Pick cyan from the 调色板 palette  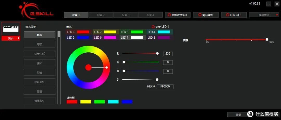[x=113, y=102]
